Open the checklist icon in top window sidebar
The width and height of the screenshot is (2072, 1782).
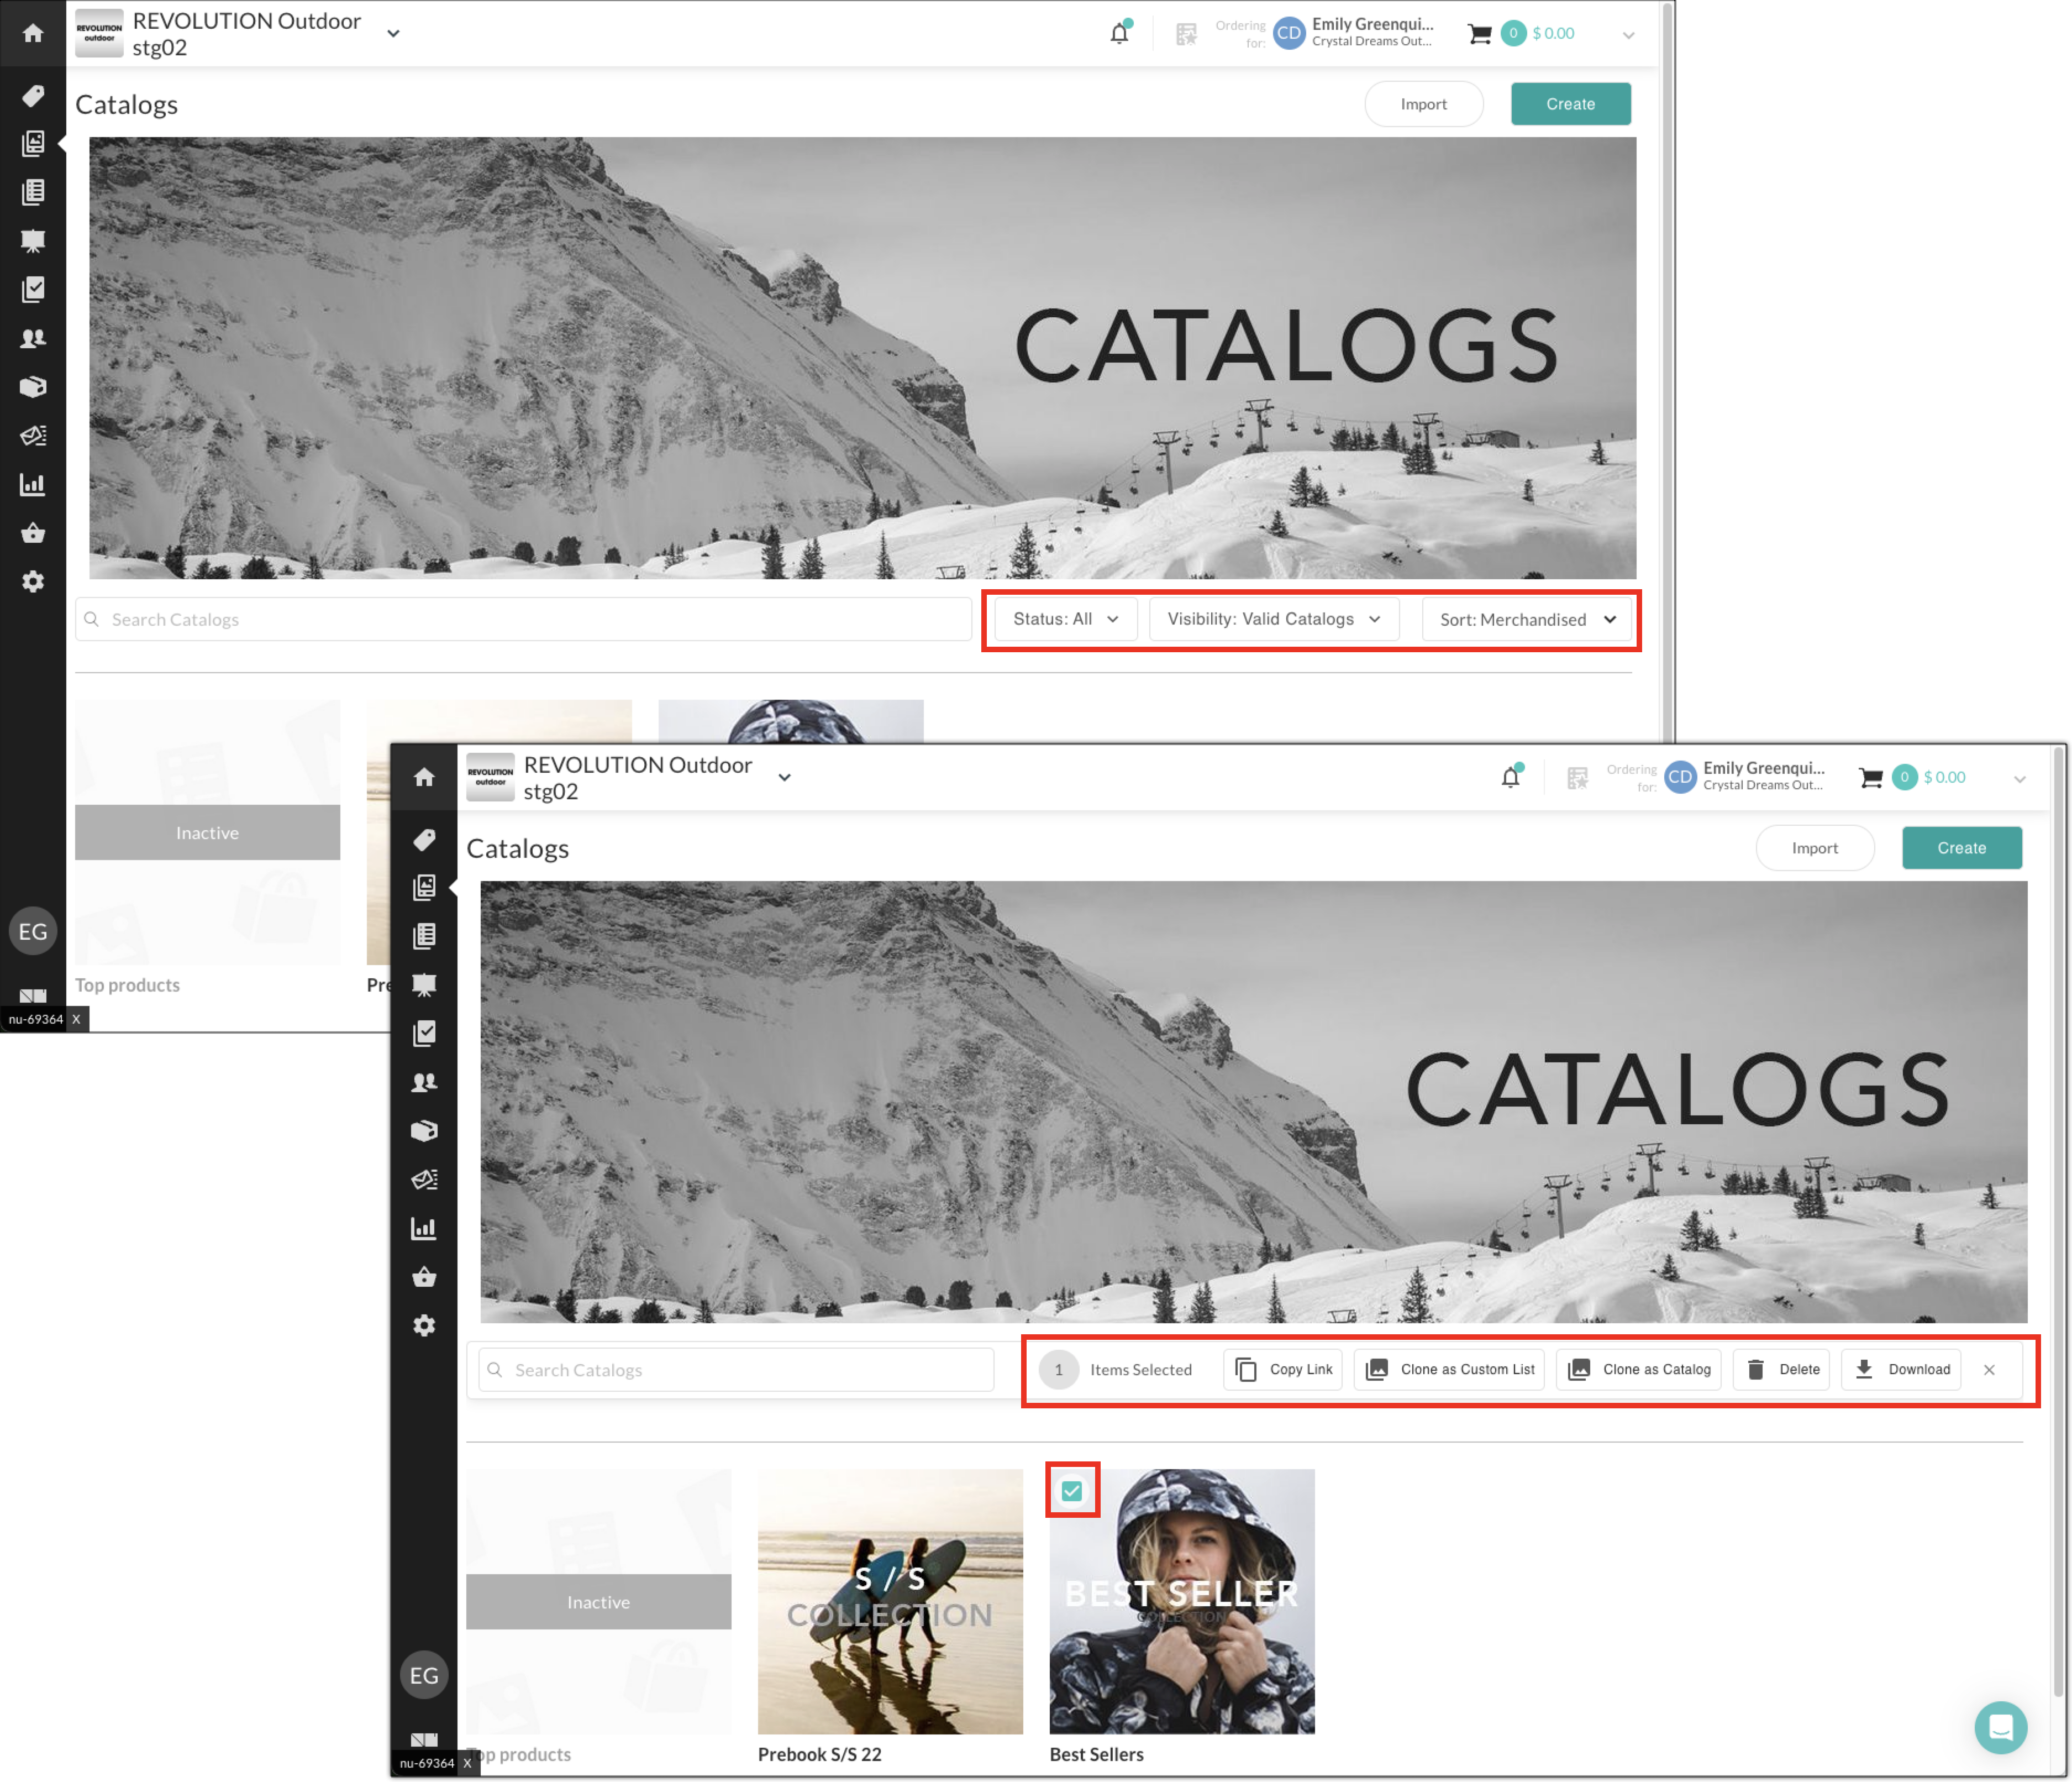[33, 289]
